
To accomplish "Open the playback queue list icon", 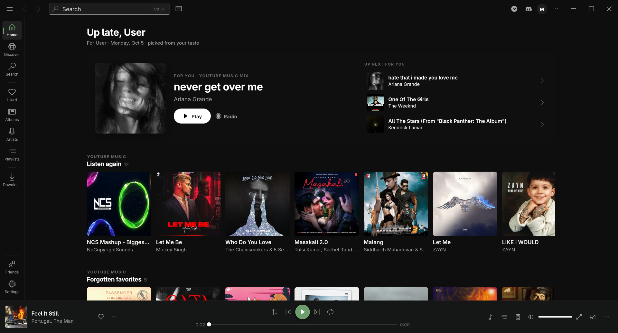I will tap(504, 317).
